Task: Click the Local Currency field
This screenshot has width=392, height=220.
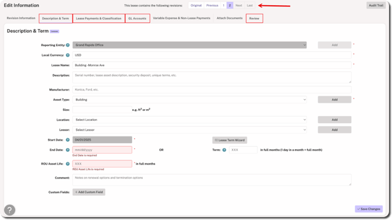Action: point(212,55)
